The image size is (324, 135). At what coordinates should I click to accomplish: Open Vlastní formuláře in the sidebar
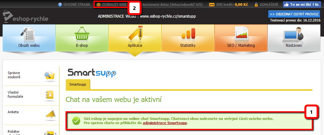15,94
